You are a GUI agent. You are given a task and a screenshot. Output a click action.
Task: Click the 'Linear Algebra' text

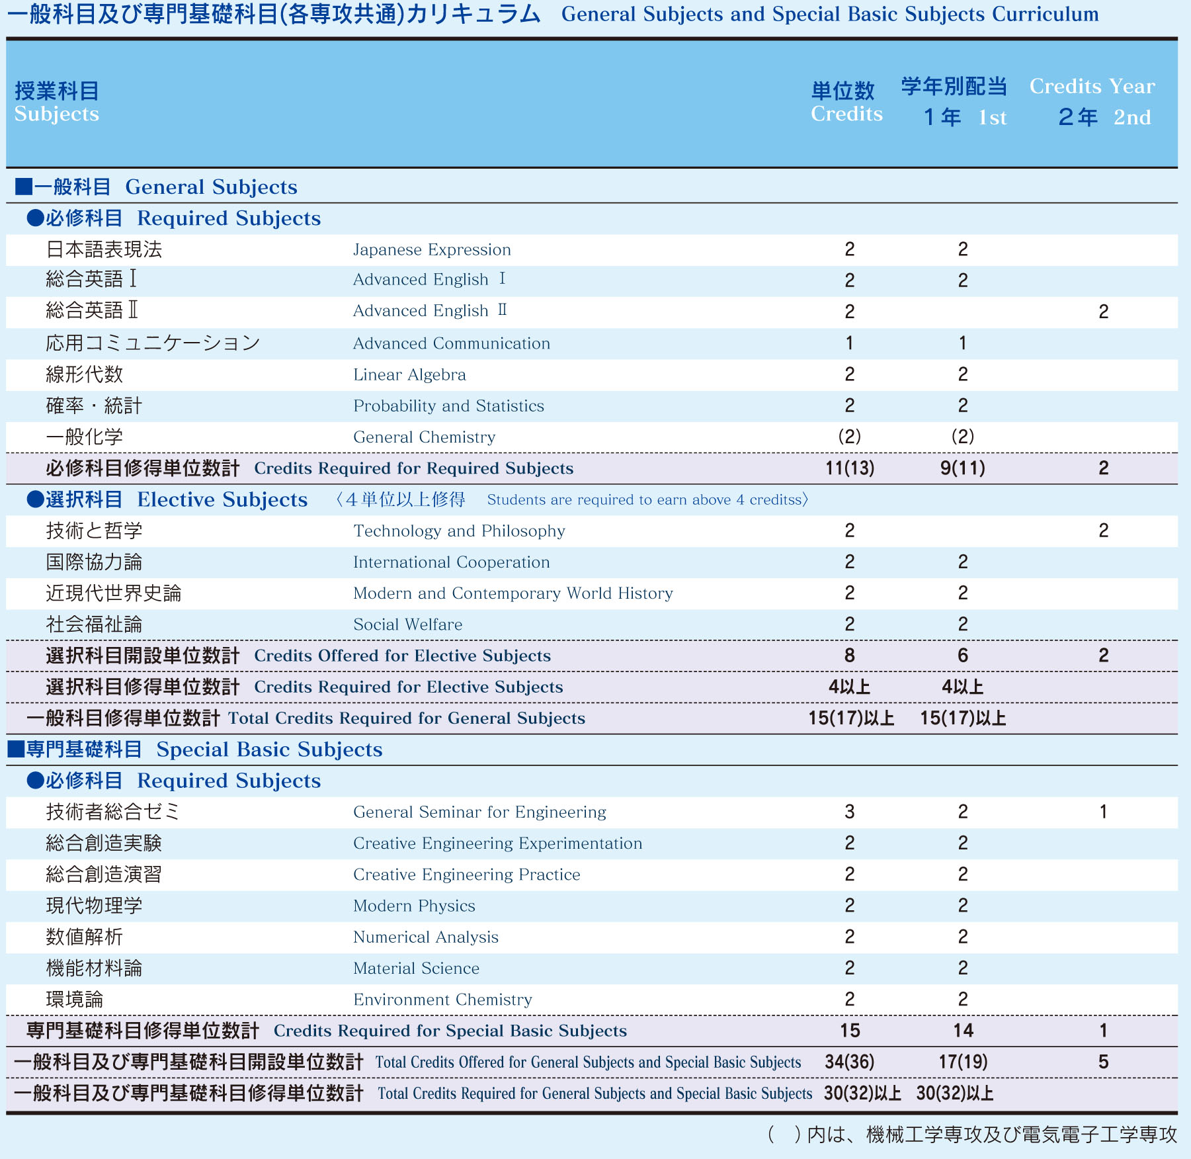[x=409, y=374]
